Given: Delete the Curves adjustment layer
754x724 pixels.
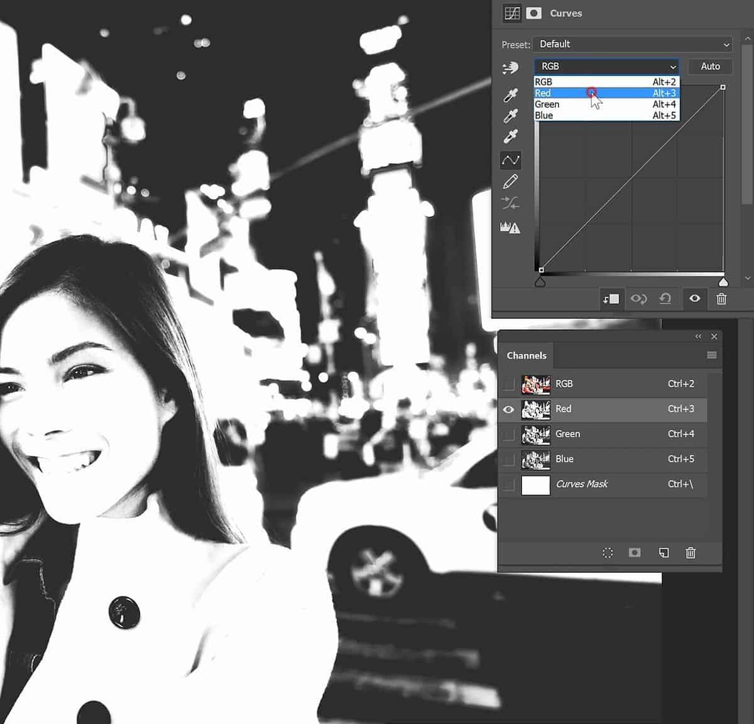Looking at the screenshot, I should click(721, 299).
